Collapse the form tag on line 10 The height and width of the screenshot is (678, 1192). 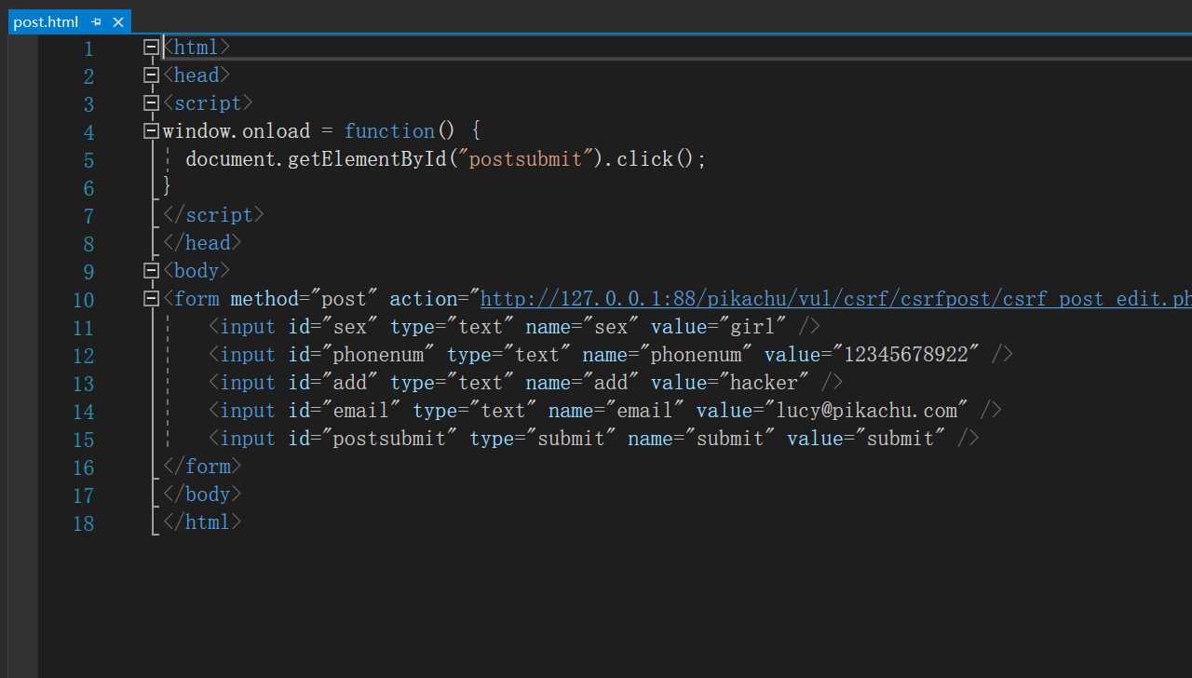[151, 298]
